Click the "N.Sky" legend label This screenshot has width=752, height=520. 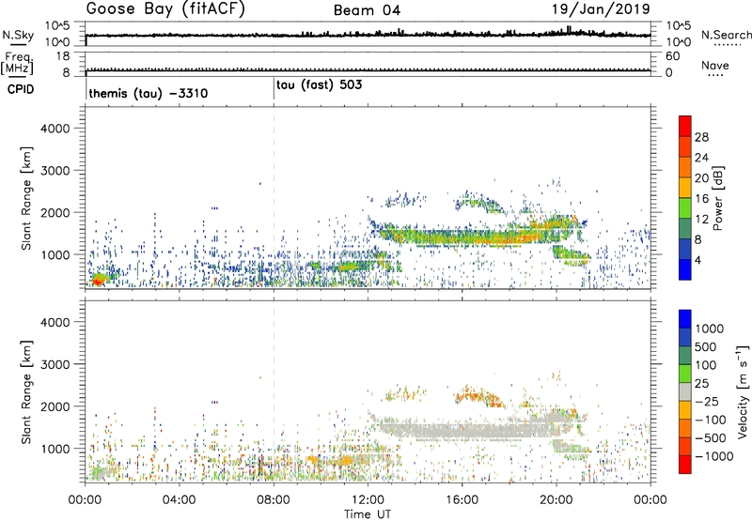point(18,35)
